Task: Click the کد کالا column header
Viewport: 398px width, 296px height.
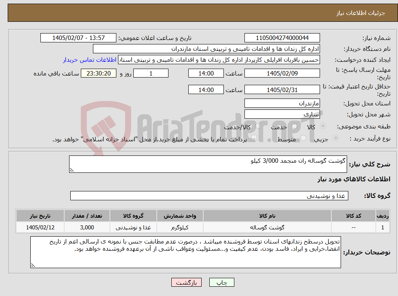Action: 354,216
